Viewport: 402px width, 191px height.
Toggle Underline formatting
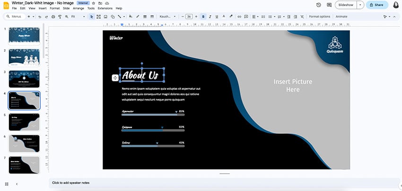point(217,17)
